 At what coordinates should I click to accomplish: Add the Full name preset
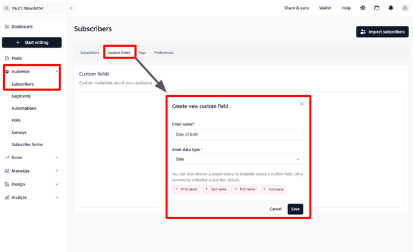coord(245,189)
